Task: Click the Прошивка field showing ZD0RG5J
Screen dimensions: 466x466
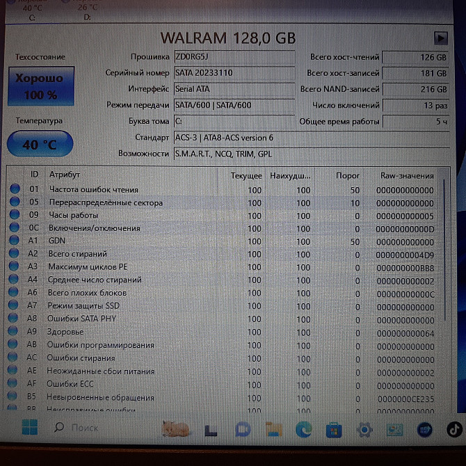Action: tap(234, 57)
